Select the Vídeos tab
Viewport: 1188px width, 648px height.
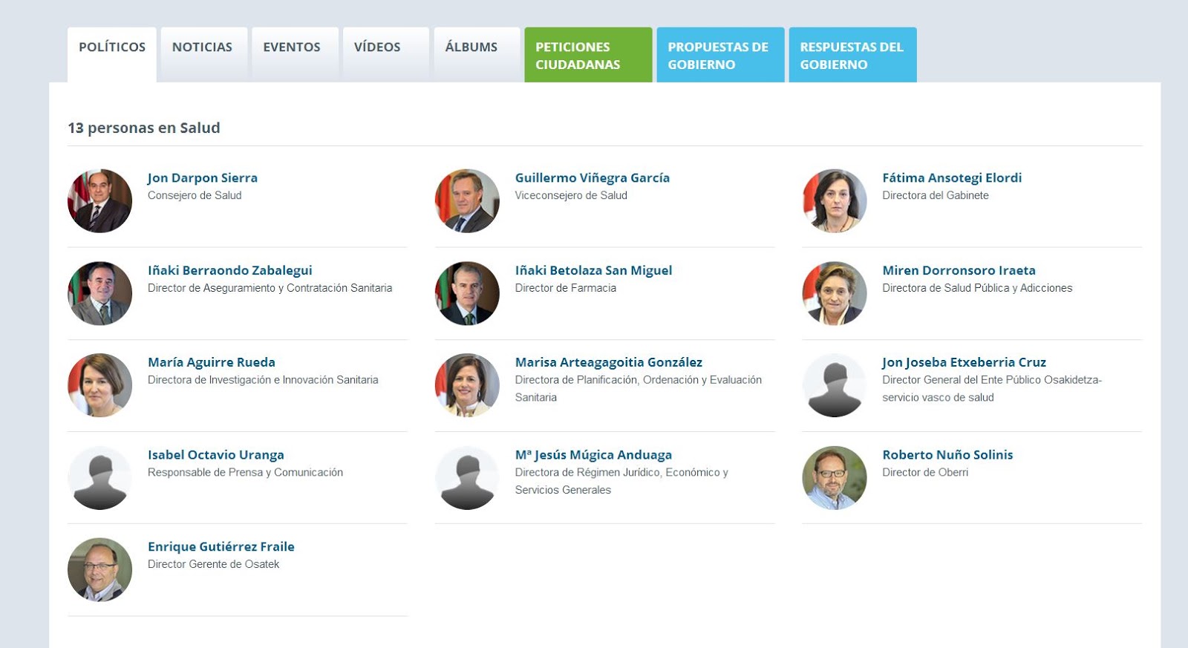coord(377,48)
